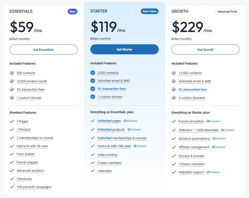Click the Funnel mapper feature text
Image resolution: width=249 pixels, height=198 pixels.
point(27,162)
